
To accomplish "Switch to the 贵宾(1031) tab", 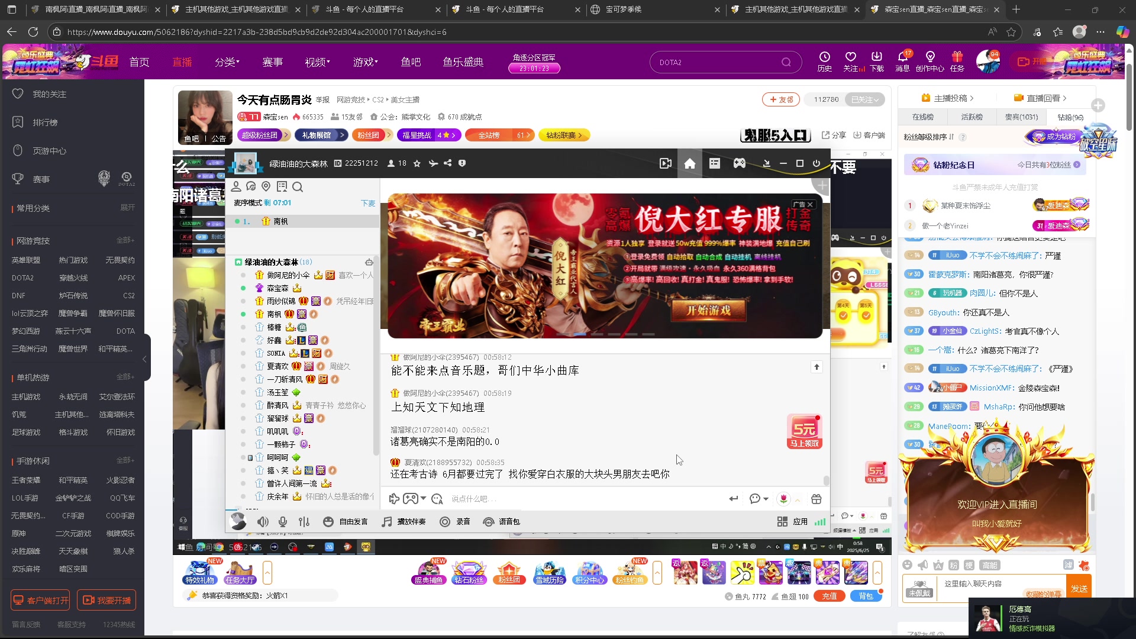I will [x=1021, y=117].
